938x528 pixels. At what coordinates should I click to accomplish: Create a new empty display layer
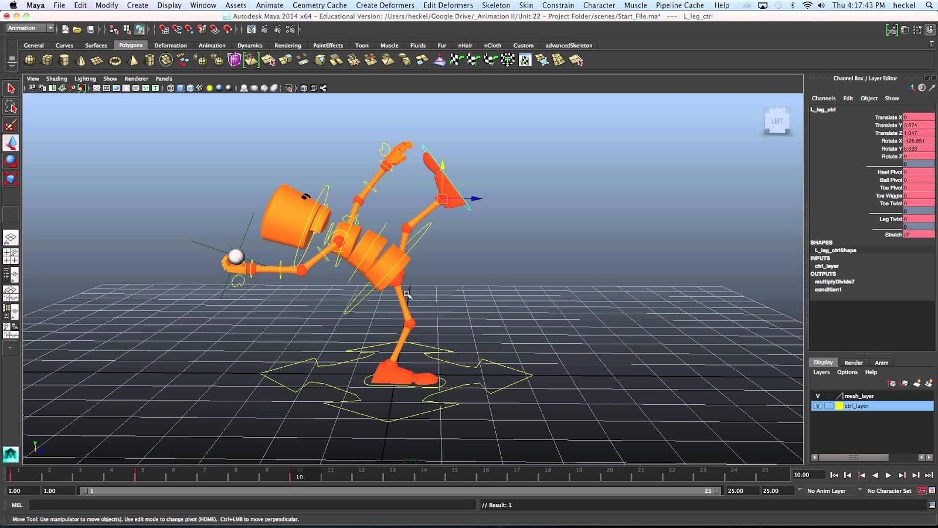click(x=916, y=383)
